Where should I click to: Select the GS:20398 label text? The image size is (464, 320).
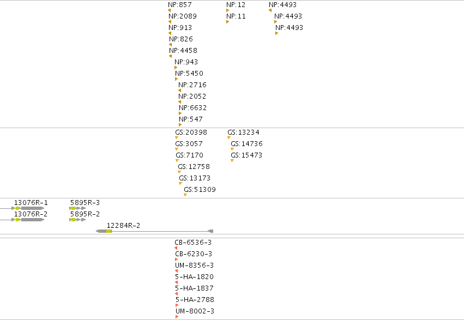tap(191, 132)
